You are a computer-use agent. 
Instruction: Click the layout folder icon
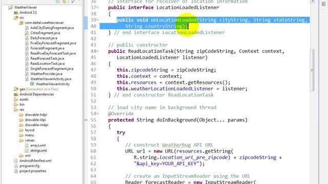[22, 130]
